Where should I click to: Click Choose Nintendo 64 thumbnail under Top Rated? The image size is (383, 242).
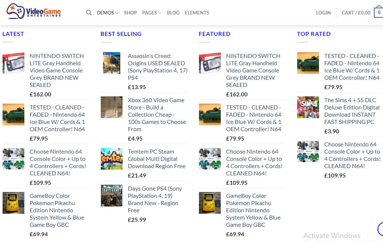308,151
